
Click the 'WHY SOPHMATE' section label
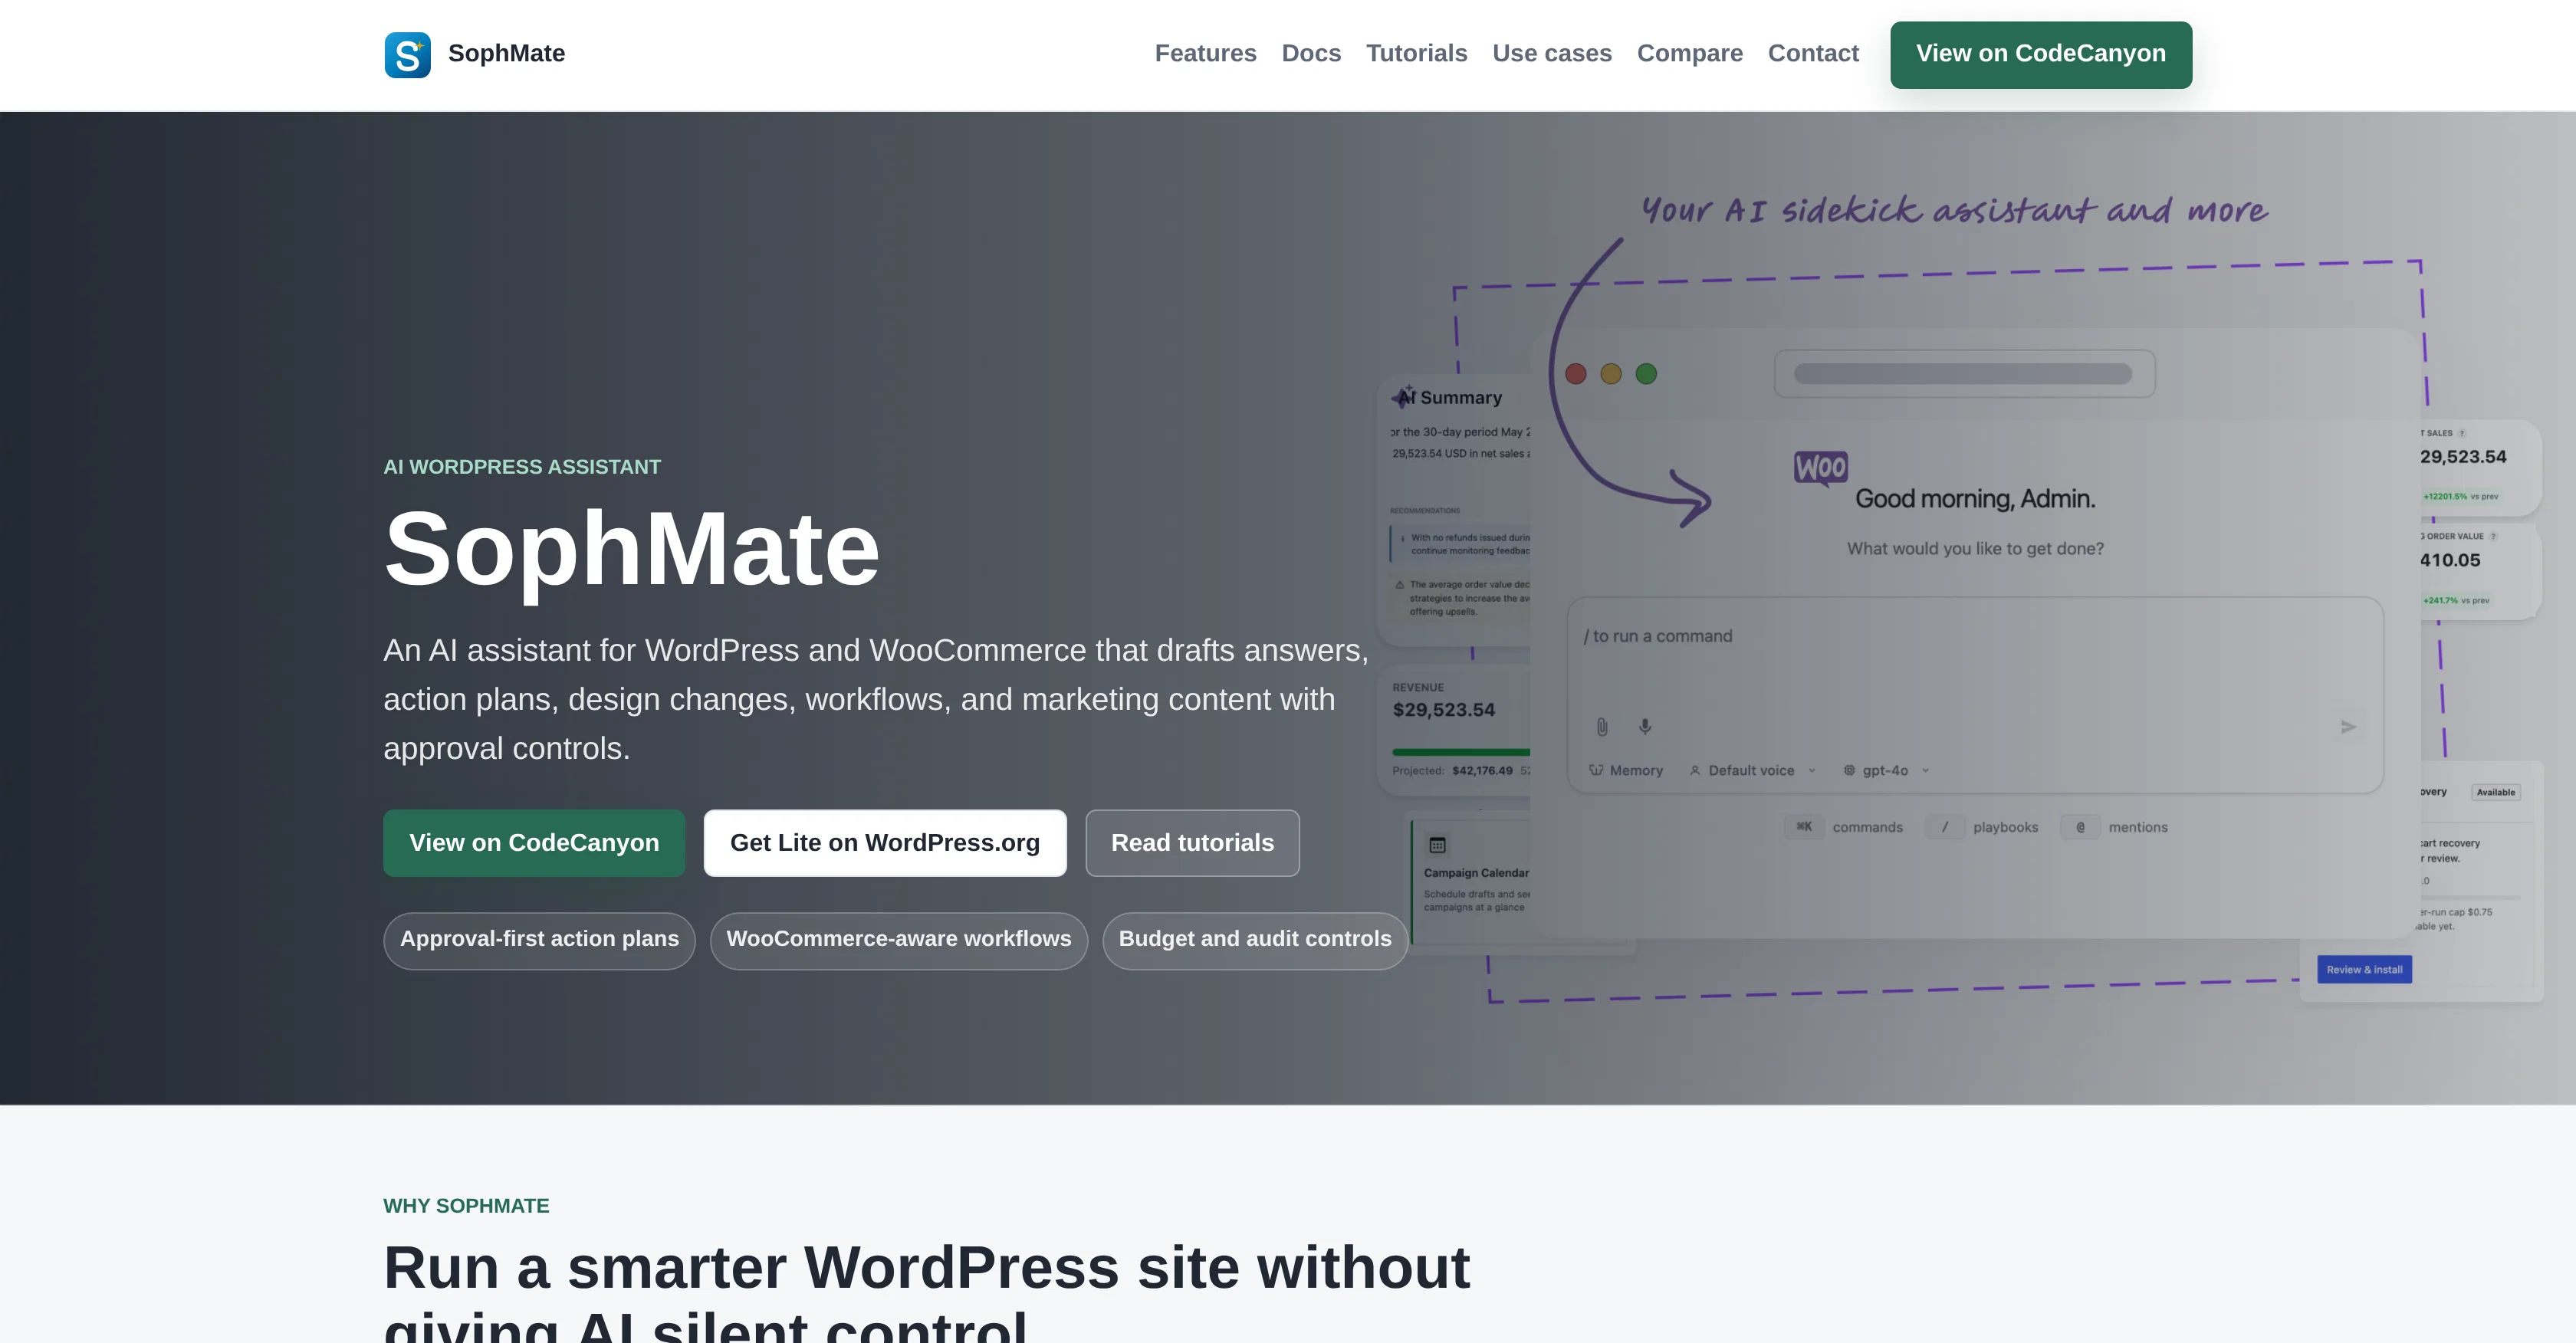point(466,1205)
